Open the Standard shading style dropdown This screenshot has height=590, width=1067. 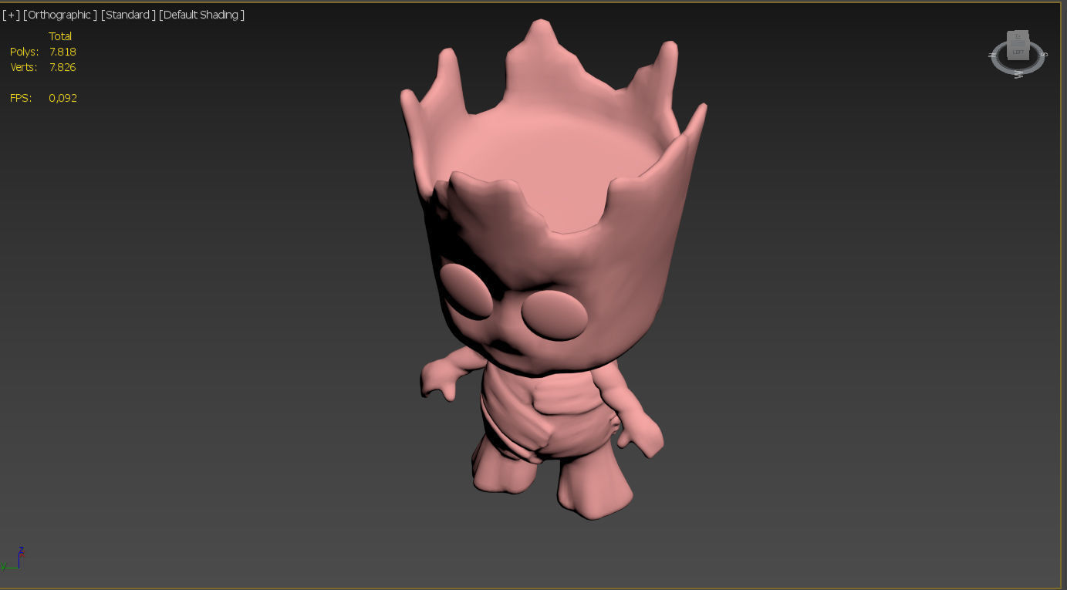click(x=128, y=14)
